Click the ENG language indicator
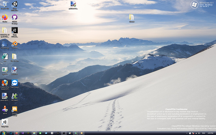Image resolution: width=216 pixels, height=135 pixels. pyautogui.click(x=203, y=133)
